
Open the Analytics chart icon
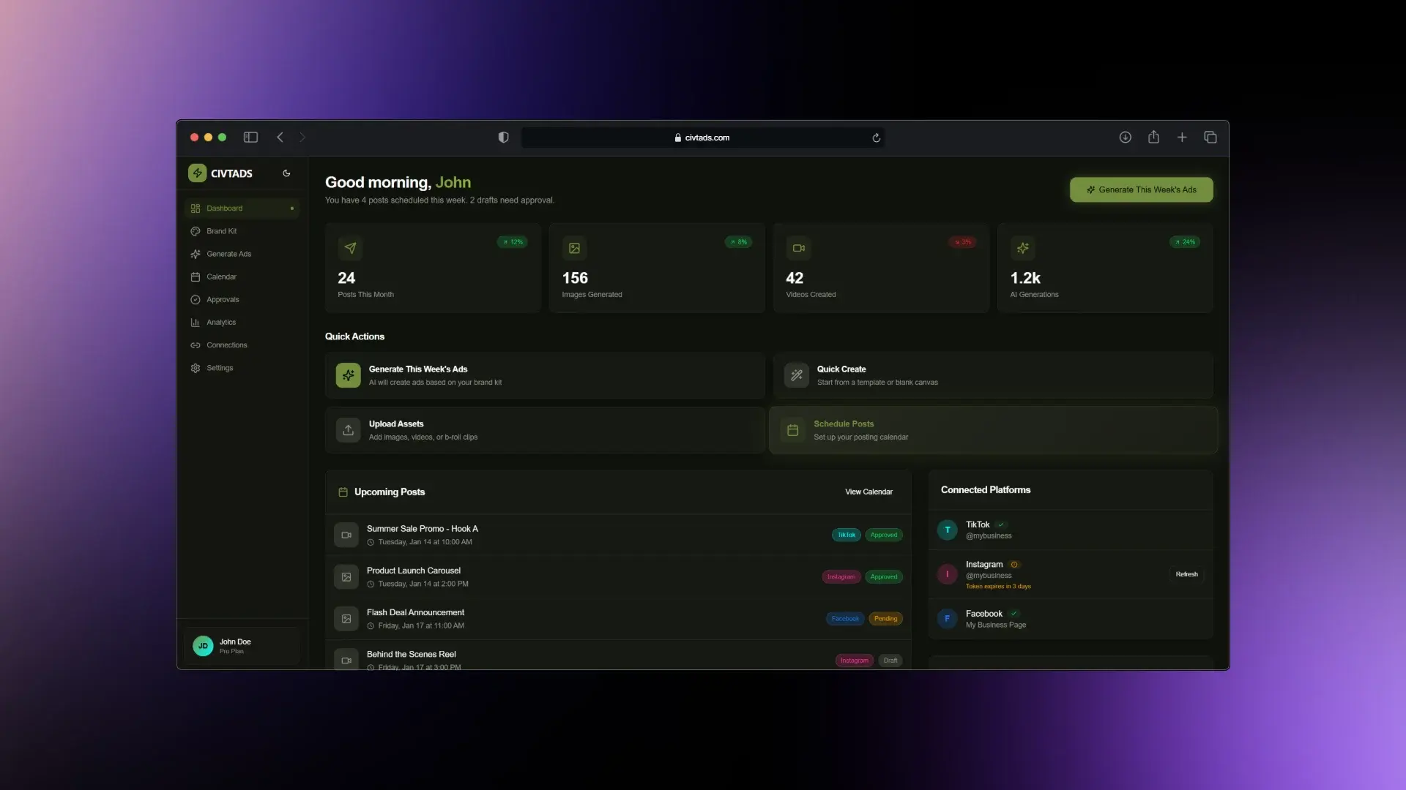point(196,323)
